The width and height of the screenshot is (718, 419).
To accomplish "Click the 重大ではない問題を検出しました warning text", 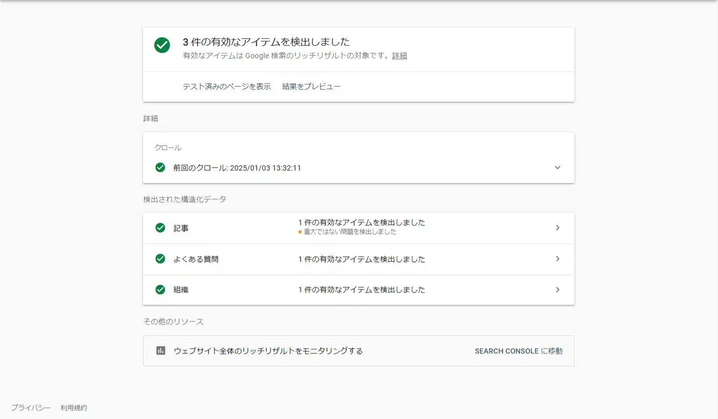I will [350, 232].
